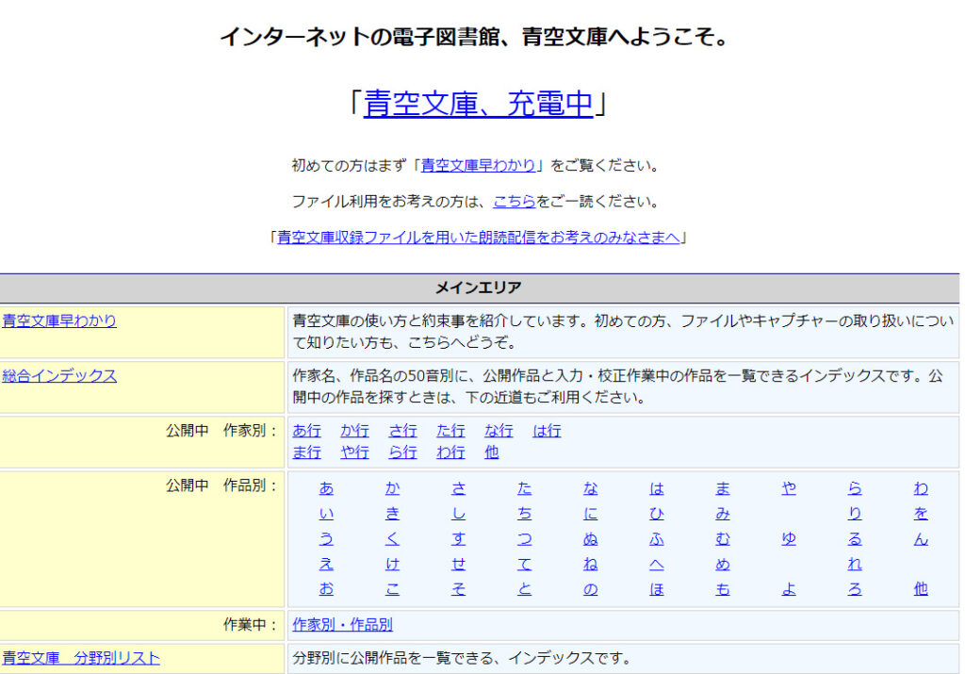Select さ in the 作品別 grid
The height and width of the screenshot is (674, 965).
click(459, 488)
